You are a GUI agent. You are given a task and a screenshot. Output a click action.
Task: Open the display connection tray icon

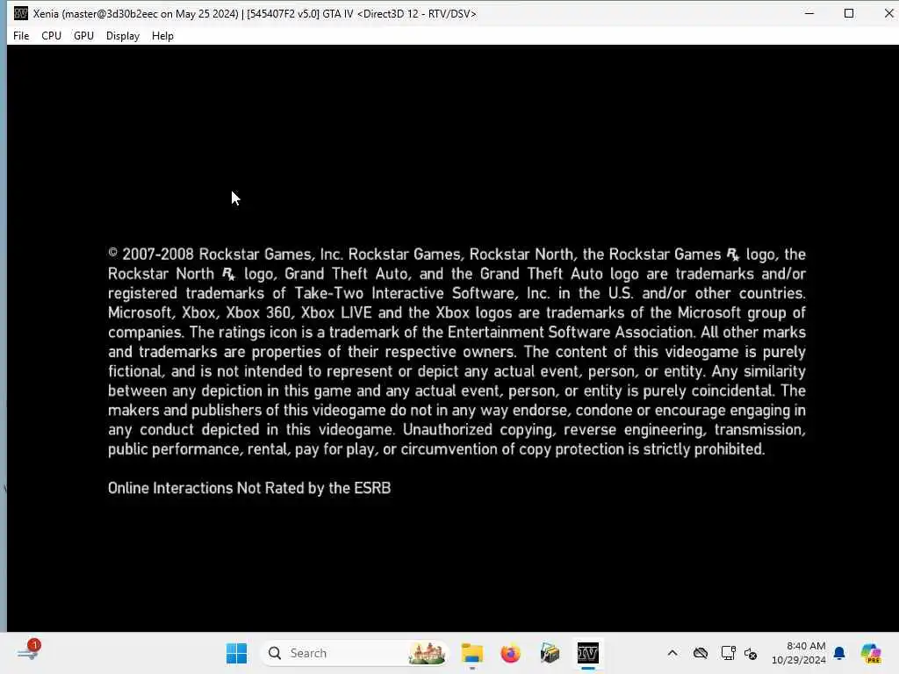[x=728, y=653]
